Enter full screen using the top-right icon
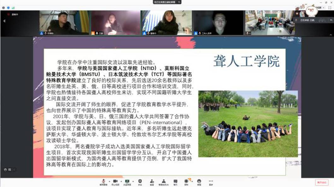 pos(330,7)
